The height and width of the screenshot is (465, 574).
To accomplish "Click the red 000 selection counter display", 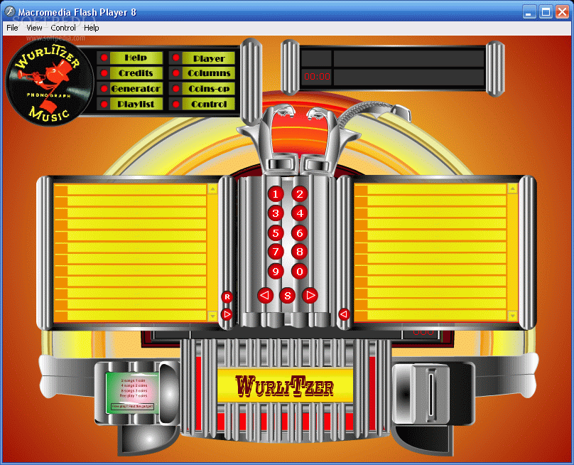I will point(423,332).
